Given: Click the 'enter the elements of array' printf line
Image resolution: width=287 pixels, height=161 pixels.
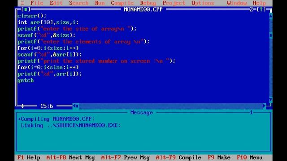Looking at the screenshot, I should click(x=83, y=42).
